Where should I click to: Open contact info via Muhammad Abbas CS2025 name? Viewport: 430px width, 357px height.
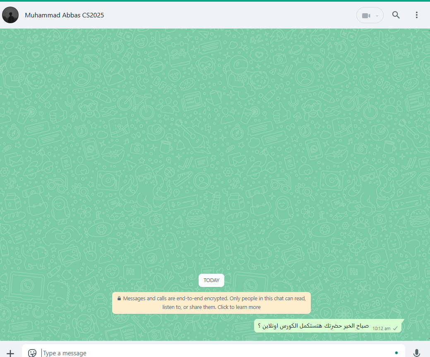(x=65, y=15)
